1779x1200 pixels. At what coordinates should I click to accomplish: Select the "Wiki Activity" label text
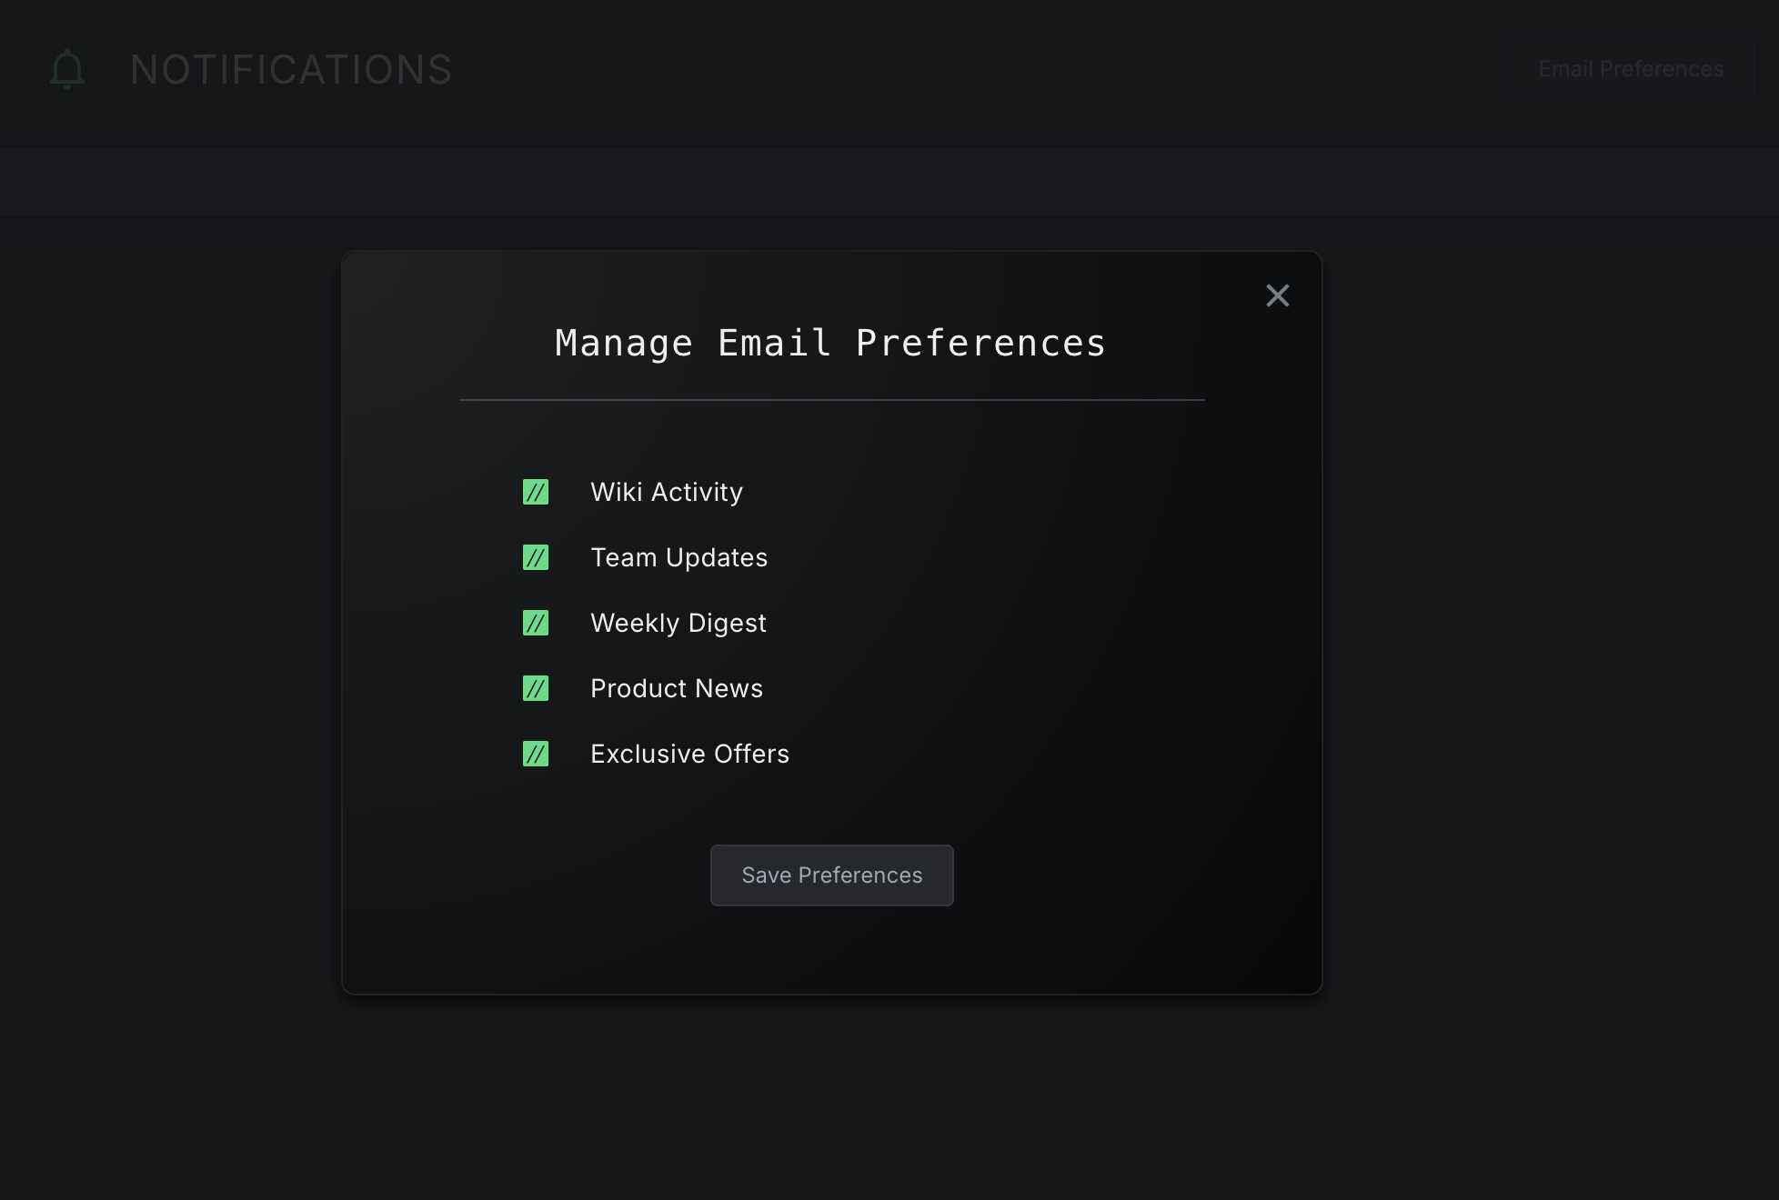coord(667,492)
